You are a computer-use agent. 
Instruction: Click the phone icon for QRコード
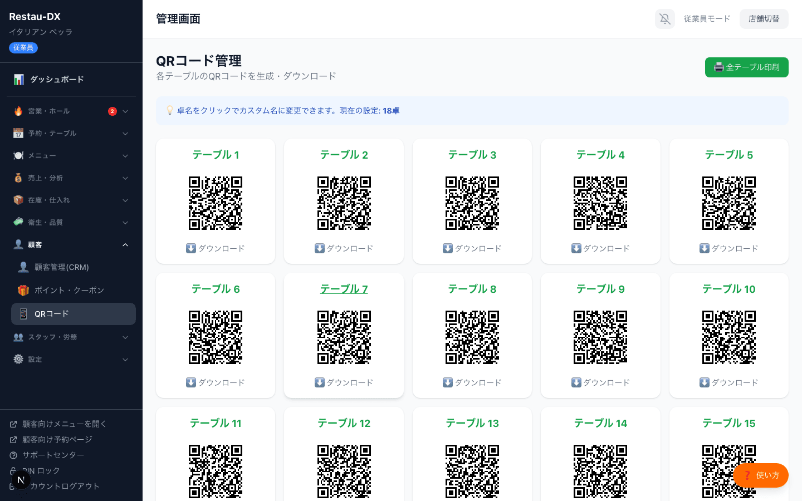click(x=23, y=314)
